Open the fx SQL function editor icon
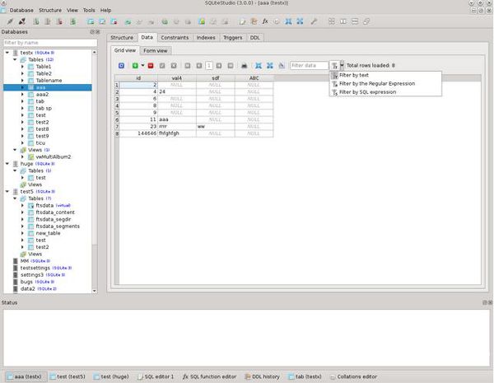Image resolution: width=494 pixels, height=383 pixels. [265, 21]
